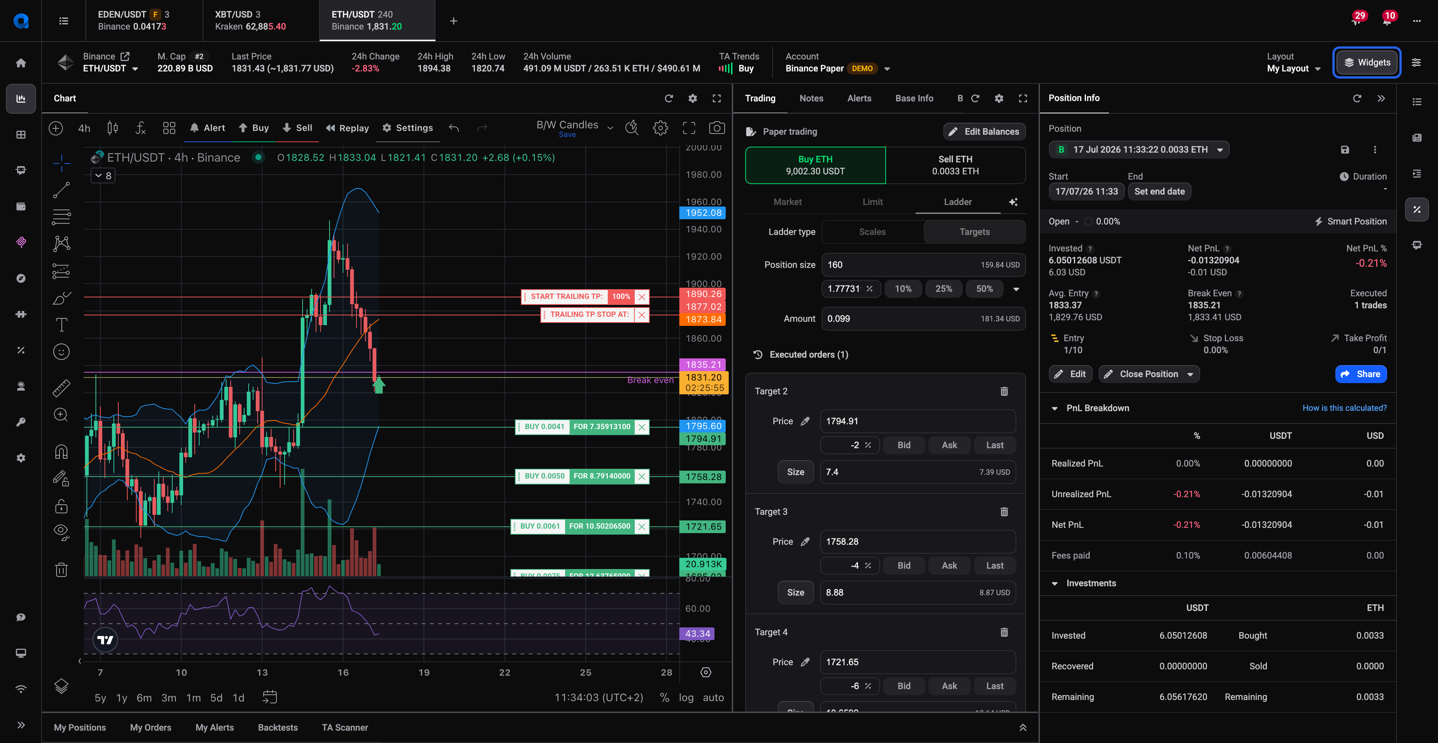The image size is (1438, 743).
Task: Collapse indicator legend showing 8
Action: pyautogui.click(x=103, y=176)
